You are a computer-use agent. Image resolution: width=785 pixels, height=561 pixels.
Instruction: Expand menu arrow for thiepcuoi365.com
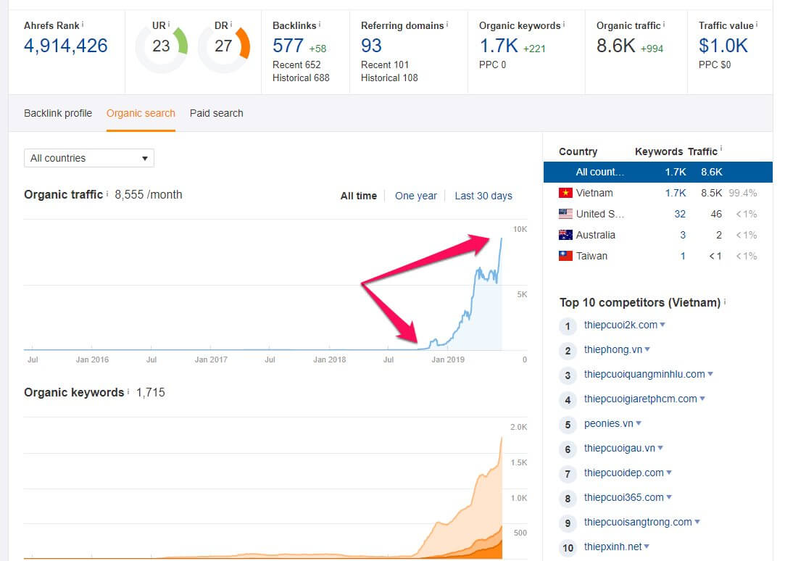click(x=669, y=497)
